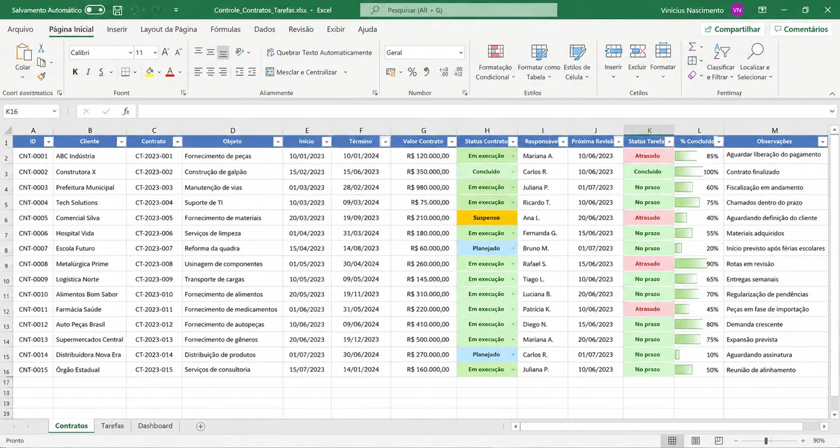The height and width of the screenshot is (448, 840).
Task: Click the yellow fill color bucket icon
Action: click(149, 72)
